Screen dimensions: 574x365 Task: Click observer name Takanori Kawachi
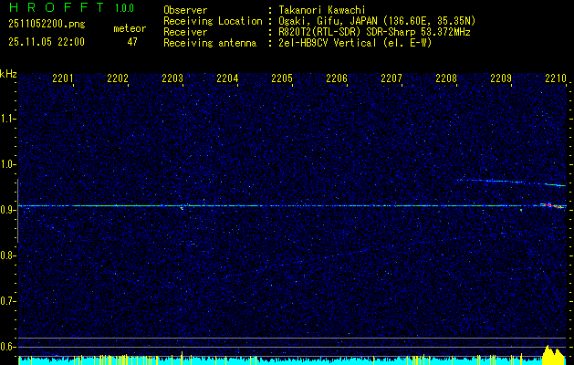pos(322,10)
